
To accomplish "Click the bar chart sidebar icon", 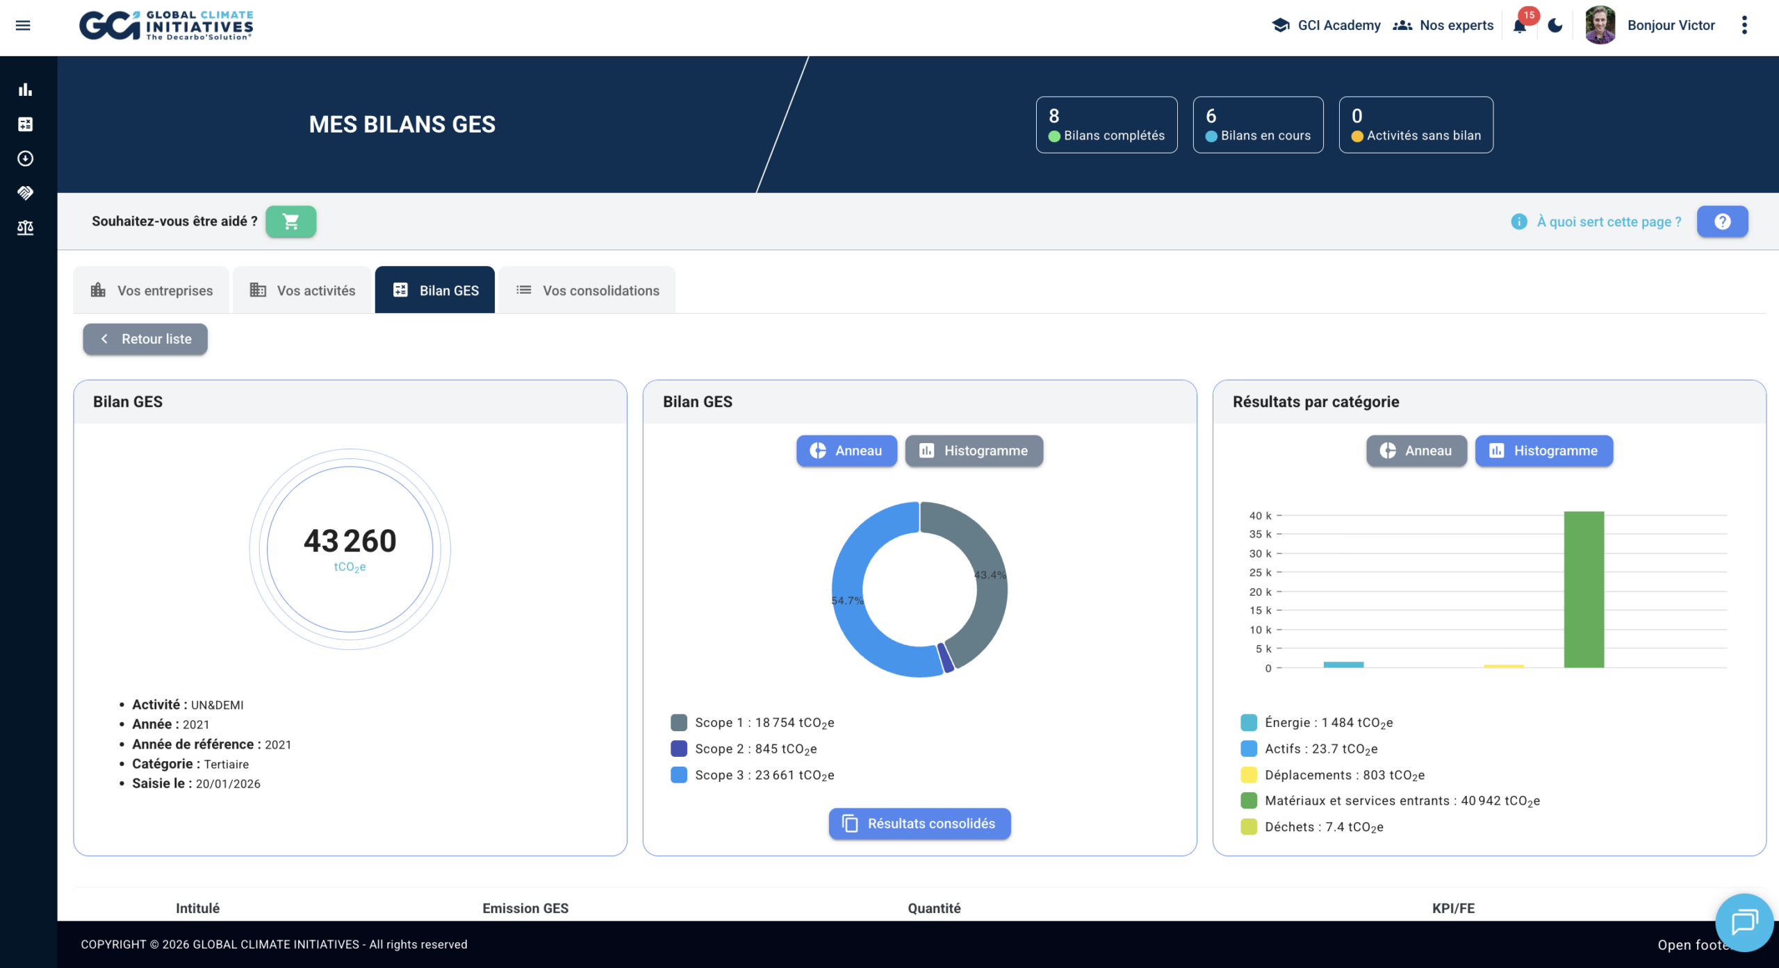I will [25, 90].
